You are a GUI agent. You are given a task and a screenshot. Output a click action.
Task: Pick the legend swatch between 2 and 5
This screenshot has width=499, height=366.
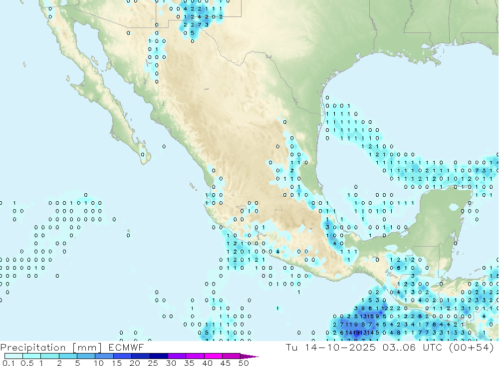(68, 356)
